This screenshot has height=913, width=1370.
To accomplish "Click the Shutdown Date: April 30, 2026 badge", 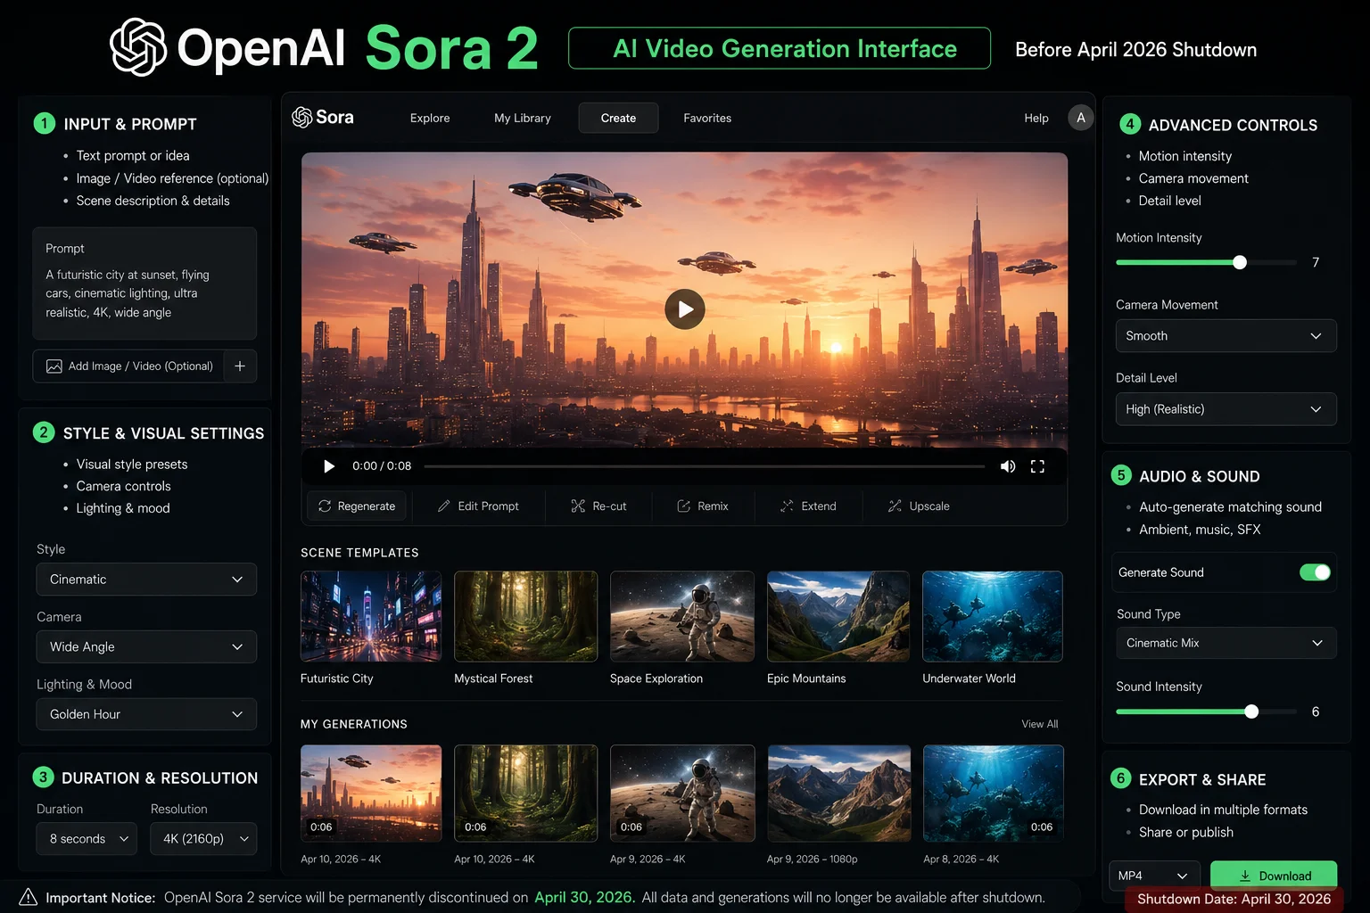I will coord(1234,899).
